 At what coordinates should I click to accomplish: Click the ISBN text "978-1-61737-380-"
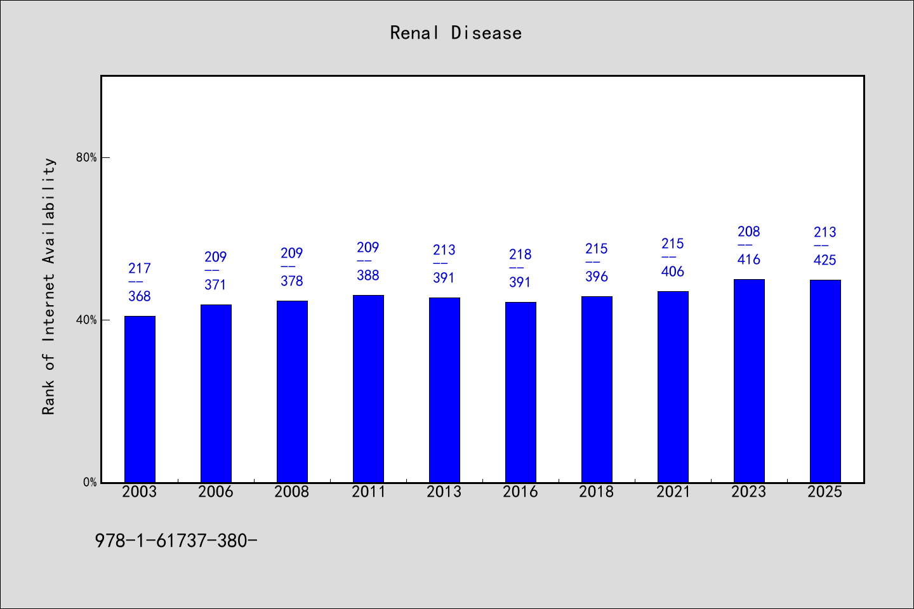pos(176,540)
